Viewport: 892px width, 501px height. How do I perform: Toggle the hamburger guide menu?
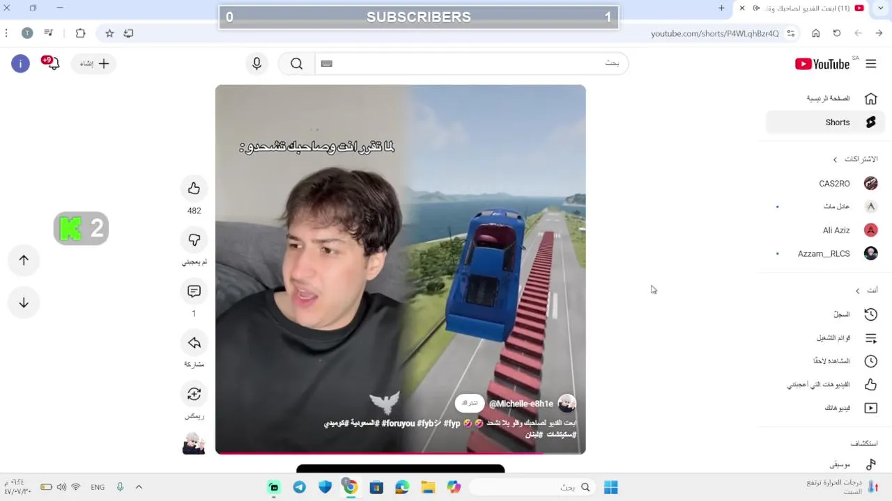(x=871, y=64)
